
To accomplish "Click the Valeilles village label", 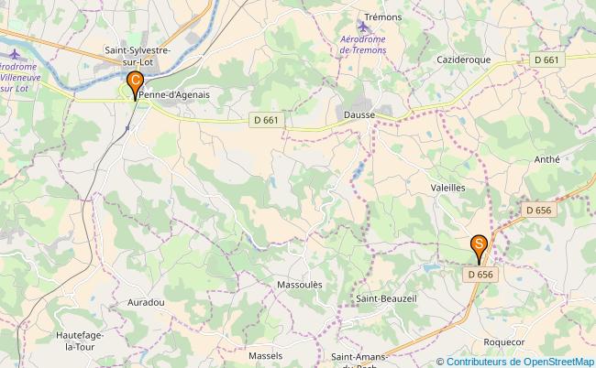I will 447,188.
